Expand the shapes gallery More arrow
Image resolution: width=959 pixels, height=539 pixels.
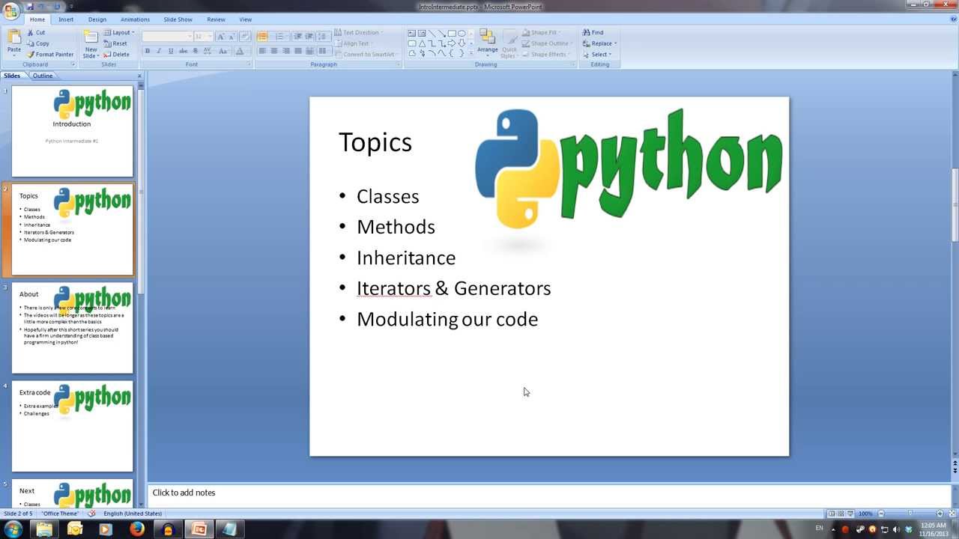[471, 54]
